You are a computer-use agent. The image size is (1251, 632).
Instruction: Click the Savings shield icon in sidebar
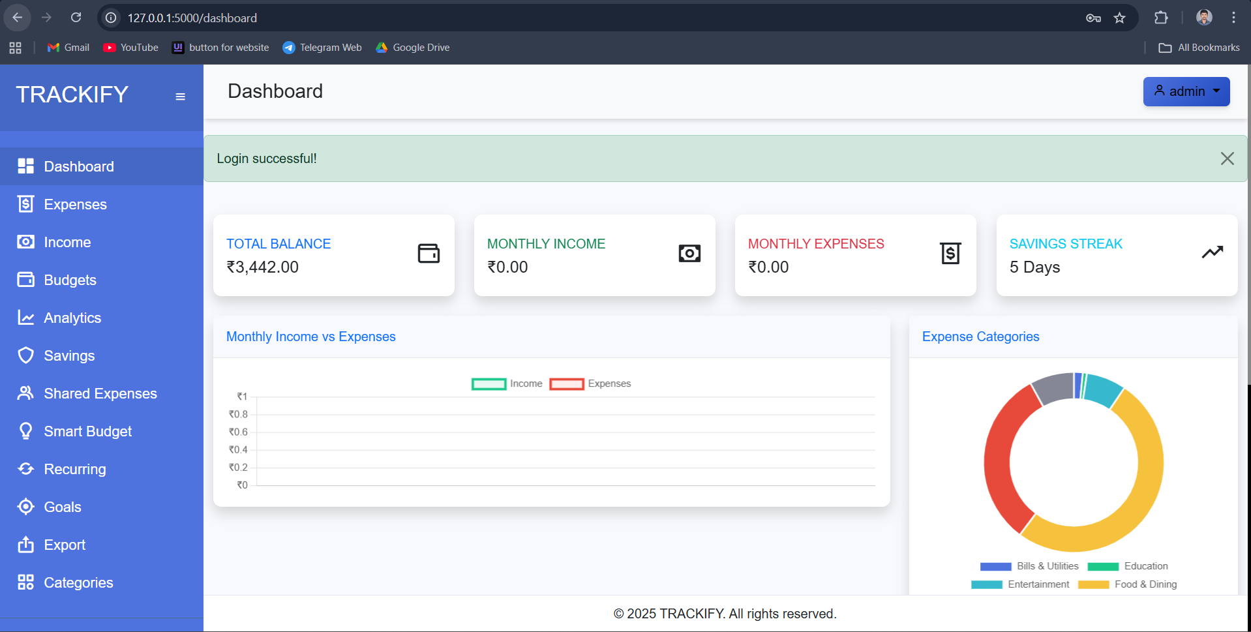tap(25, 355)
